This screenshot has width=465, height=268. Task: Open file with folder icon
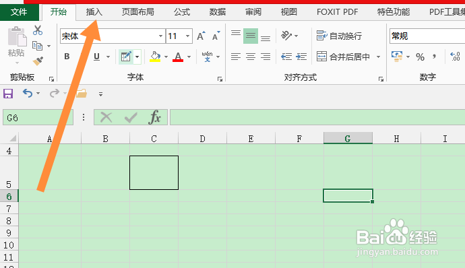pyautogui.click(x=82, y=94)
